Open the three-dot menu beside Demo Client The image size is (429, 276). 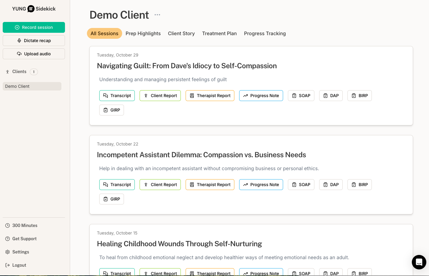coord(157,15)
